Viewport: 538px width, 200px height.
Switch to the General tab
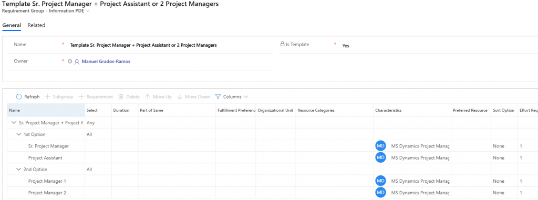coord(12,25)
